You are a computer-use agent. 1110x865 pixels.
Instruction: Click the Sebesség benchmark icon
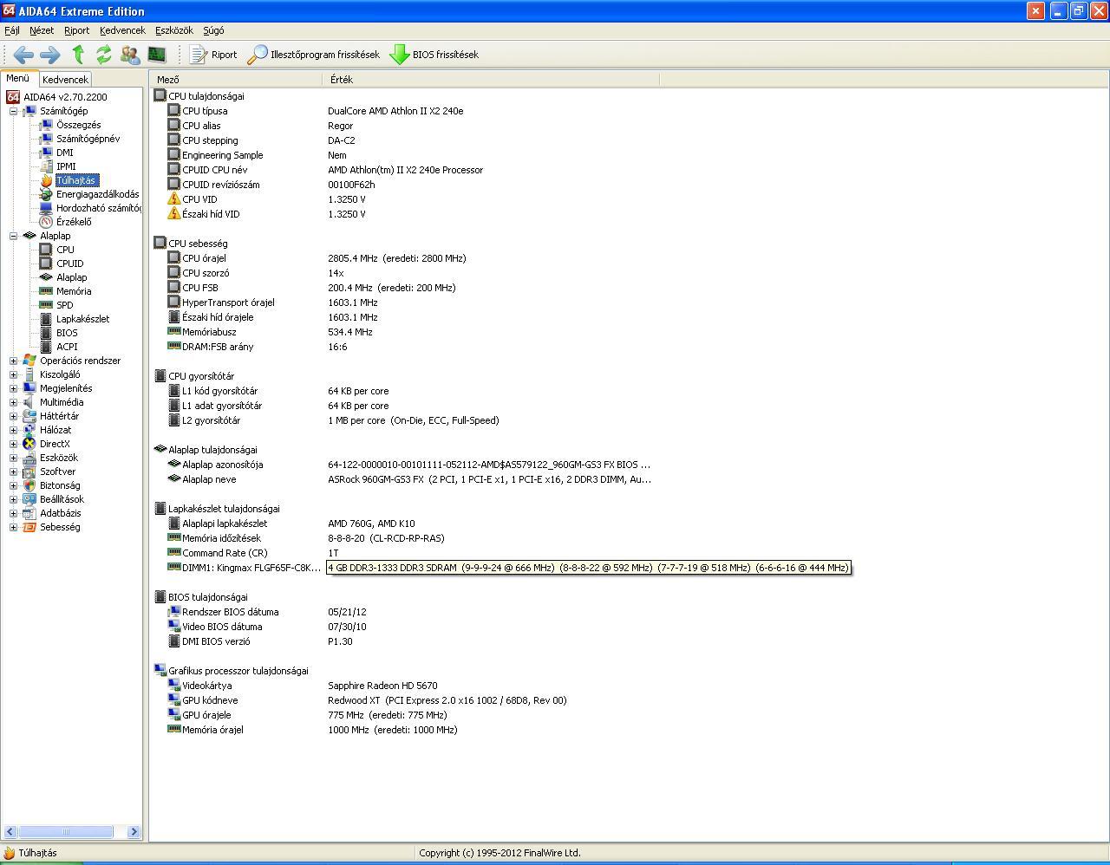[x=29, y=527]
